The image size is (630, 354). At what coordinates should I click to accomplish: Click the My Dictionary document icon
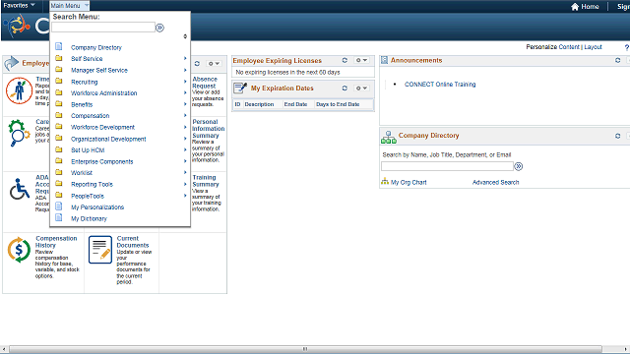[x=59, y=218]
